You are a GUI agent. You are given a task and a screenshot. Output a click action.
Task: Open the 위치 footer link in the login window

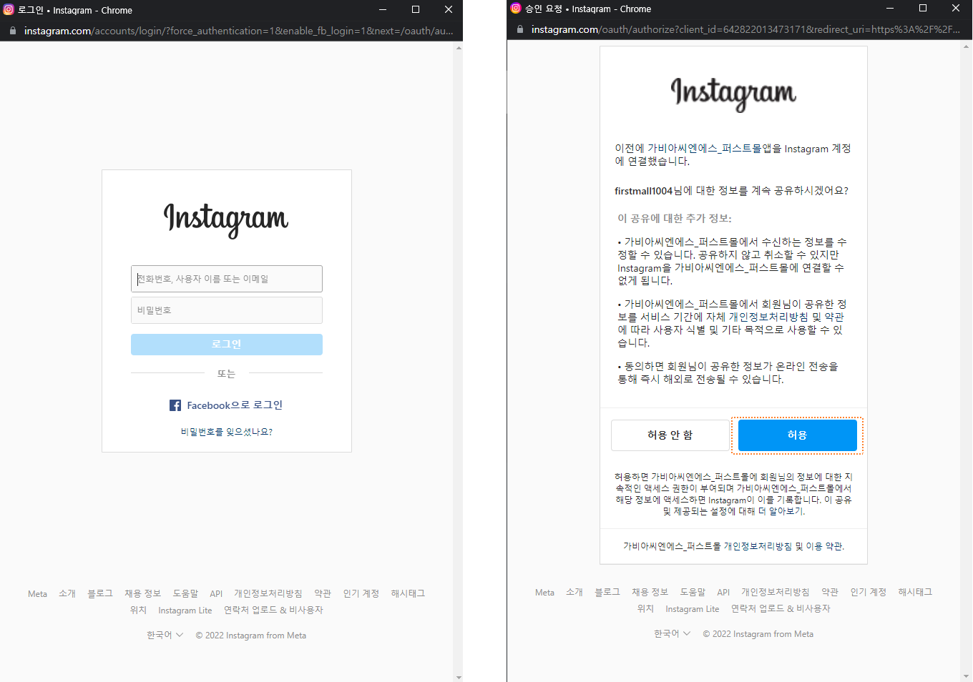138,611
